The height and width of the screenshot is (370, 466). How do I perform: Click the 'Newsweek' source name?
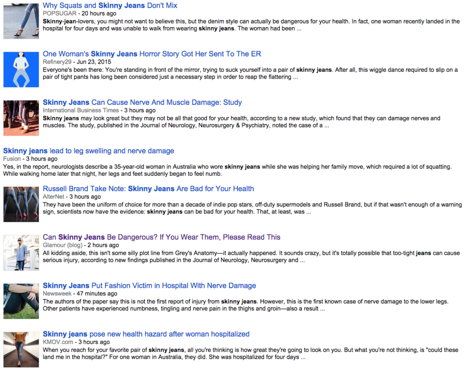[57, 294]
